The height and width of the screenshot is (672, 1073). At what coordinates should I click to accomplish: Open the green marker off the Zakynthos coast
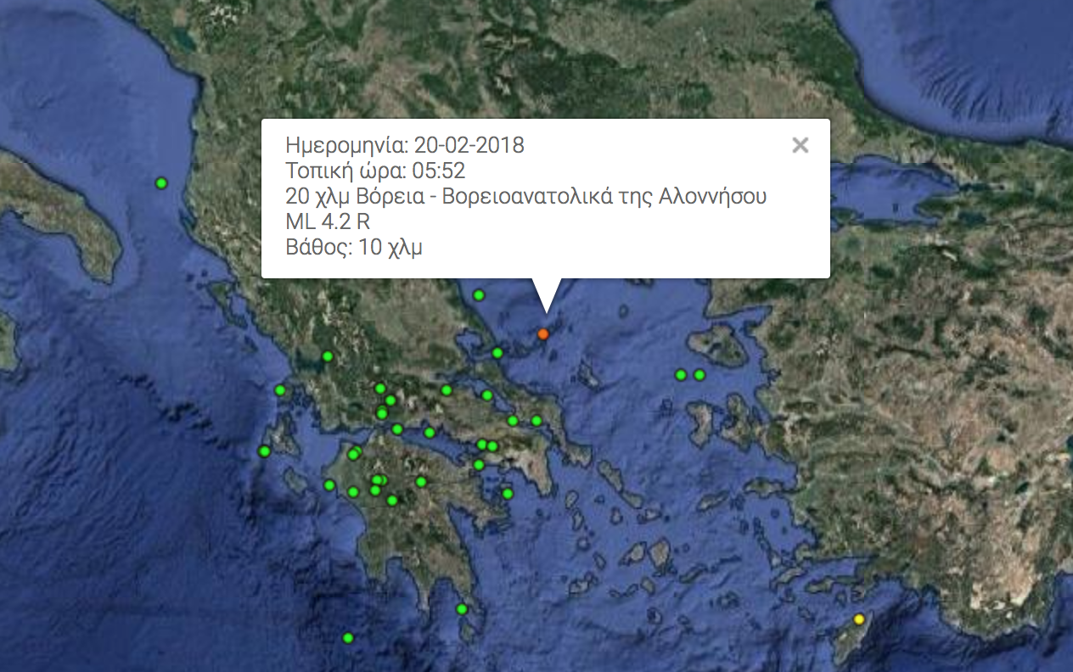pyautogui.click(x=329, y=485)
